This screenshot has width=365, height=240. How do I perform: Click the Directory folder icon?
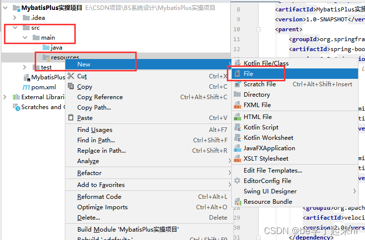[237, 94]
